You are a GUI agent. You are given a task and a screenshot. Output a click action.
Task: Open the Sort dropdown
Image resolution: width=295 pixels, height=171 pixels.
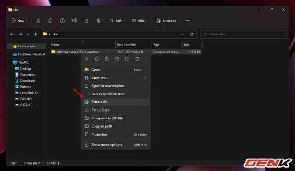[x=117, y=21]
